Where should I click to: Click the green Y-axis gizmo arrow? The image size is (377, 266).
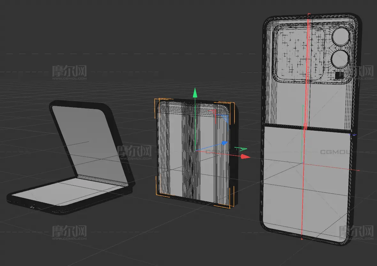tap(195, 93)
